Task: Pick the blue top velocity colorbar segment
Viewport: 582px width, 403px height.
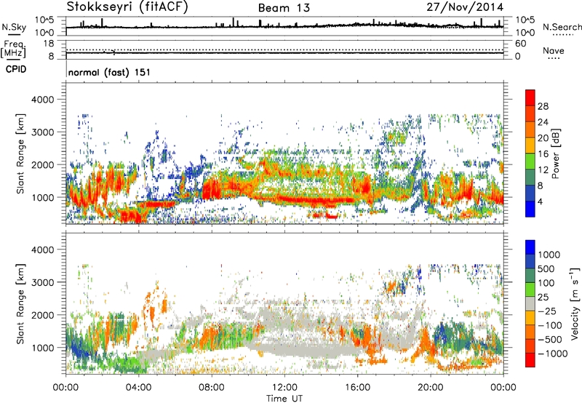Action: click(530, 247)
